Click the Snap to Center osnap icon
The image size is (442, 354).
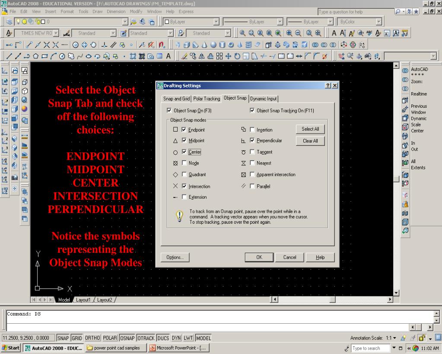[75, 45]
